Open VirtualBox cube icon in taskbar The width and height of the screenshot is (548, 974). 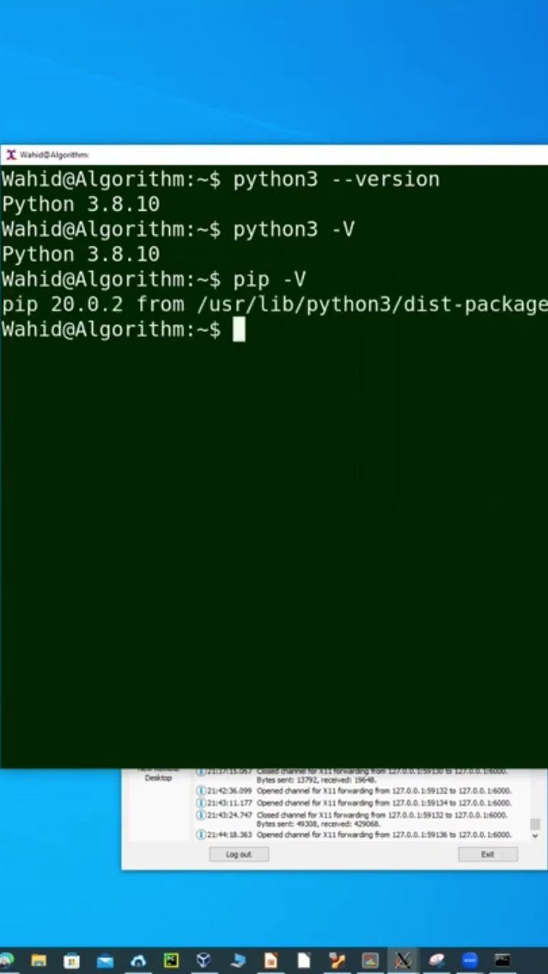(x=204, y=960)
